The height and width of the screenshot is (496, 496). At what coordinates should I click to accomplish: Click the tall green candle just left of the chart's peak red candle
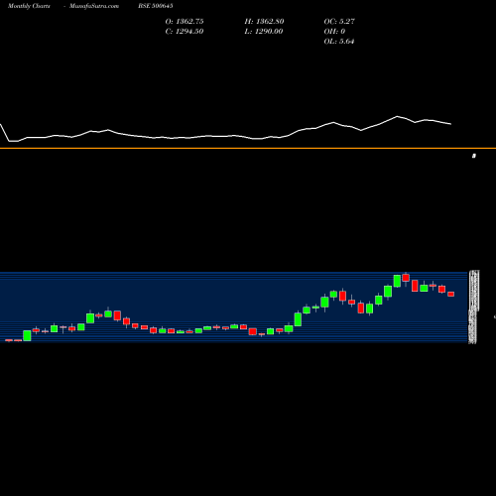point(397,281)
